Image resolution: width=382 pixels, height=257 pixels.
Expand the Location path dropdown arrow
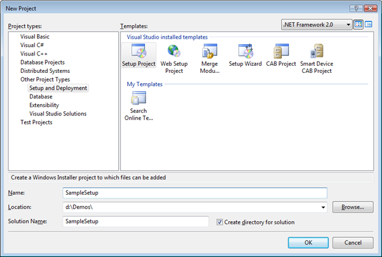[x=323, y=207]
